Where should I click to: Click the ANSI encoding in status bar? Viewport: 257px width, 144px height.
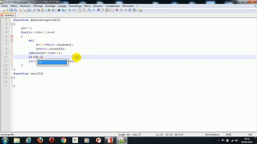coord(228,135)
